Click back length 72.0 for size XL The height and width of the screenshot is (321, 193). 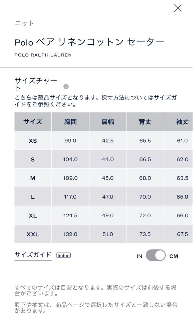click(145, 215)
